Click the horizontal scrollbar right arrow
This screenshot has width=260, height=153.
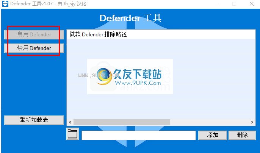pyautogui.click(x=252, y=122)
